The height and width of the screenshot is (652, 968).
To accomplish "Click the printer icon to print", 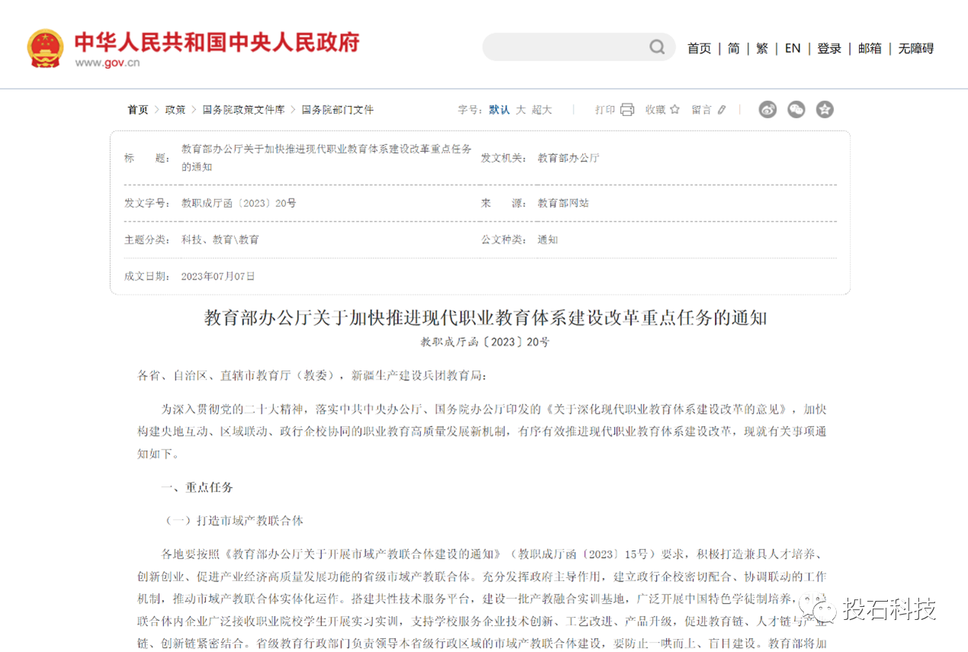I will coord(627,109).
